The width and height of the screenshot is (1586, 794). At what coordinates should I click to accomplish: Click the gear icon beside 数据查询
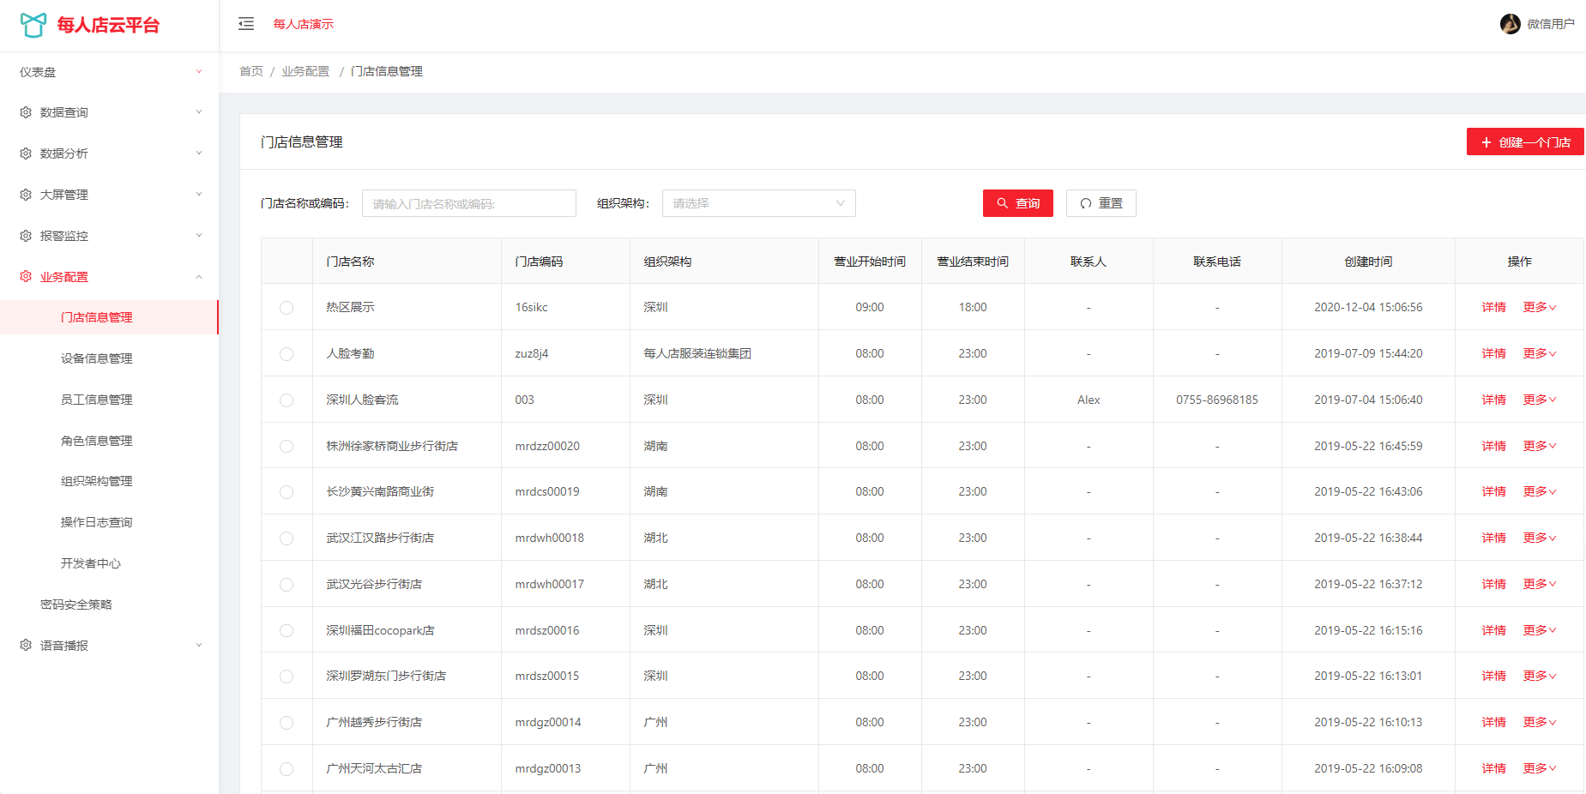26,112
